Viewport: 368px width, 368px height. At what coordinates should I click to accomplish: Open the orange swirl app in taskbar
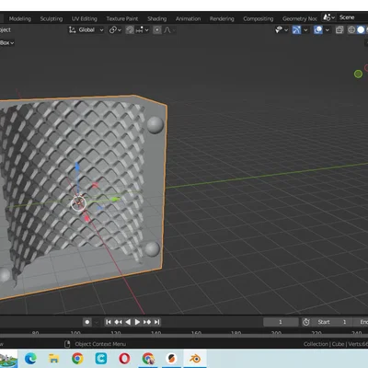coord(171,358)
